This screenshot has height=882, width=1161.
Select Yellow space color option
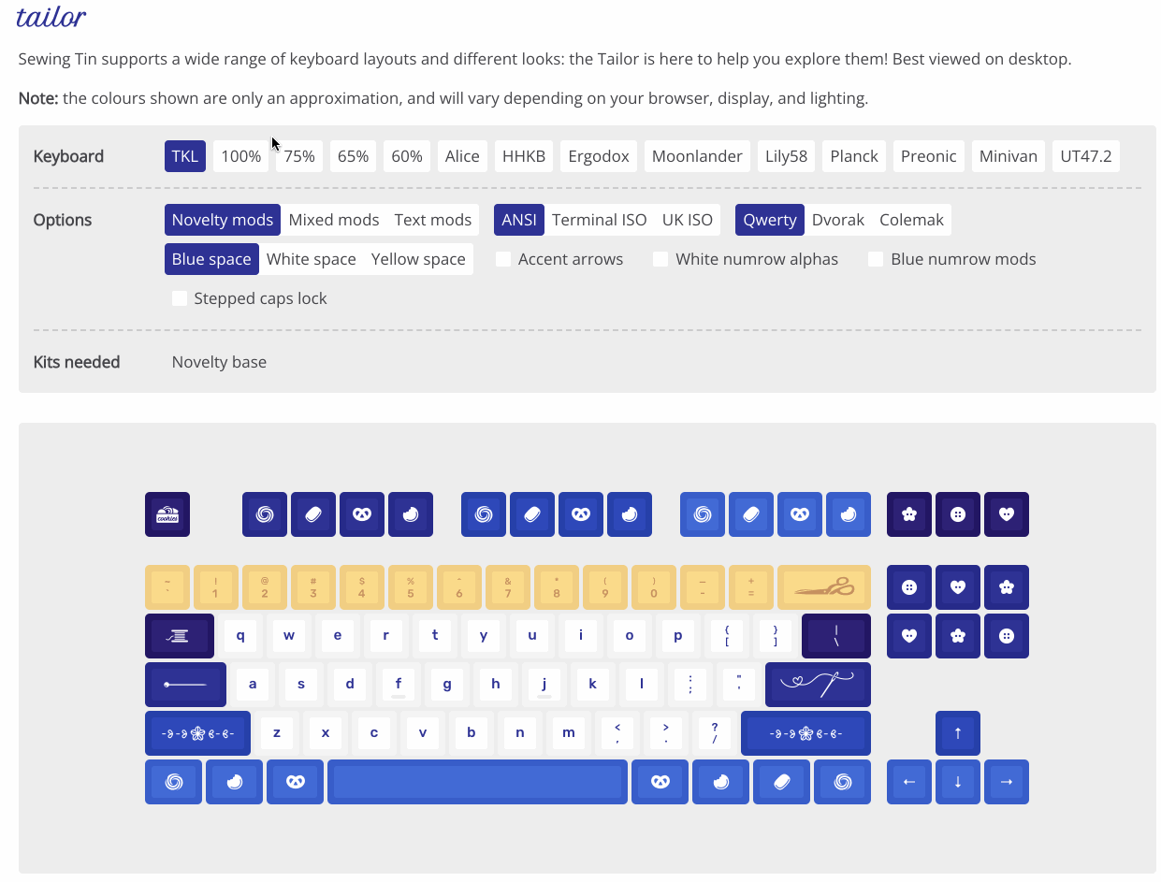(418, 259)
